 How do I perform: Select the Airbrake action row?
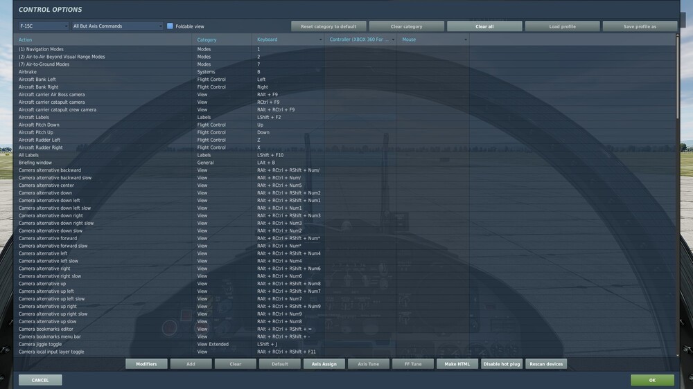click(345, 71)
